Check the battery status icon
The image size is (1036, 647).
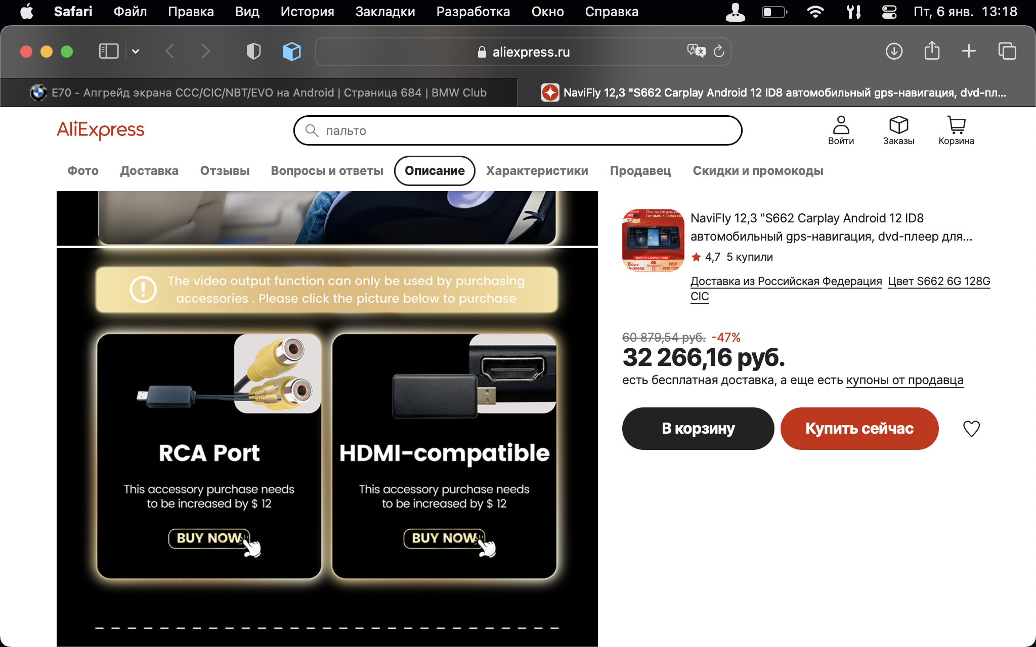[774, 12]
